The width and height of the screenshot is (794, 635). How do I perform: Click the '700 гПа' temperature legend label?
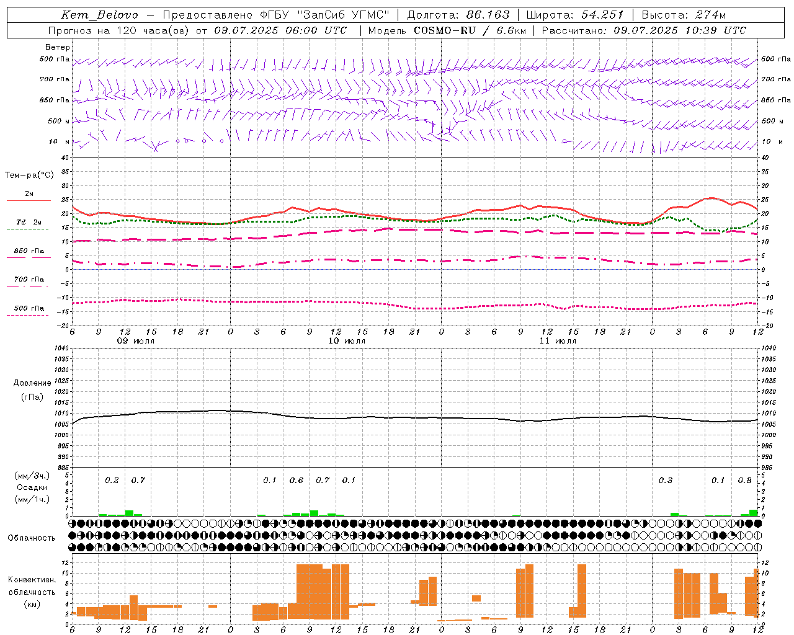point(29,280)
